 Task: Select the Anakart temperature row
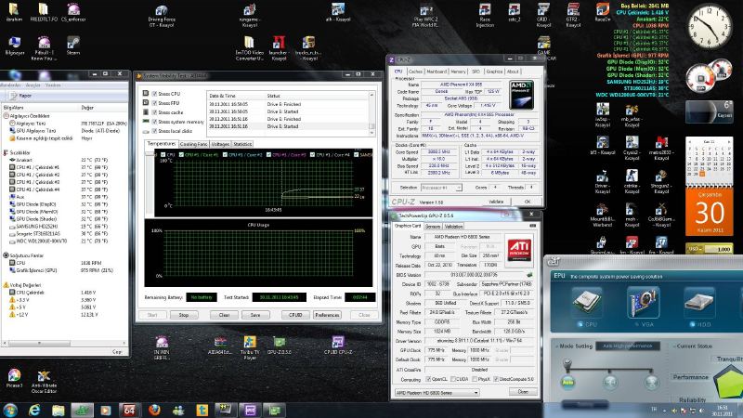pos(64,160)
